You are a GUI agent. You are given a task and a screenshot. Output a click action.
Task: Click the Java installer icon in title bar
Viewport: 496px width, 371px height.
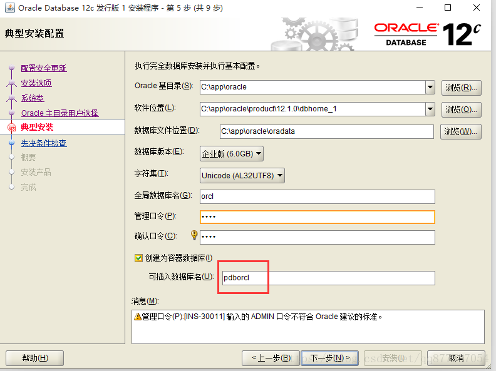pyautogui.click(x=10, y=8)
